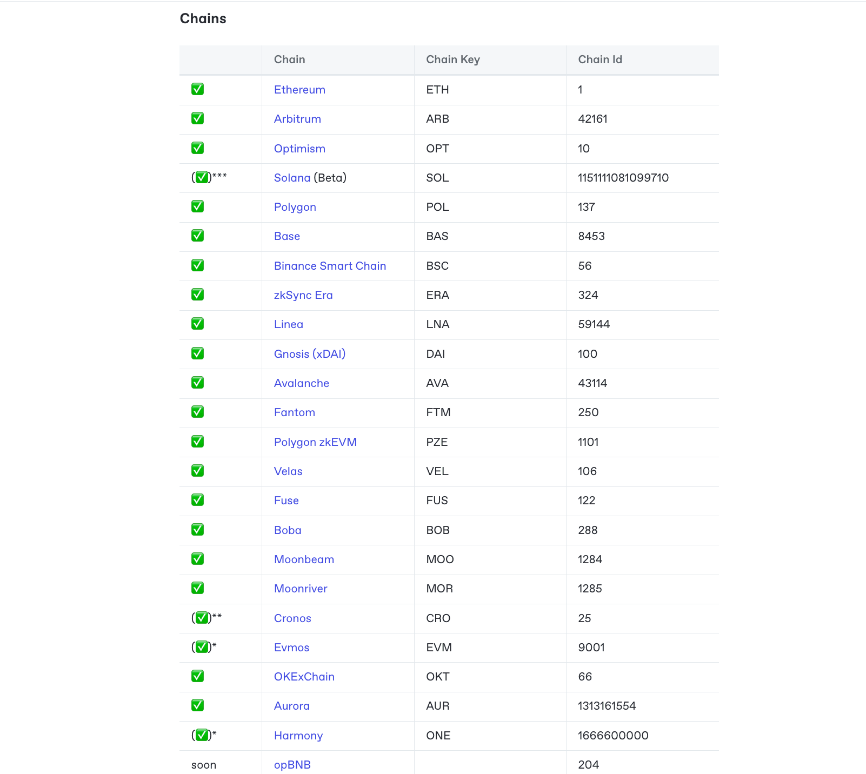Open the Ethereum chain link
The width and height of the screenshot is (866, 774).
[x=299, y=90]
